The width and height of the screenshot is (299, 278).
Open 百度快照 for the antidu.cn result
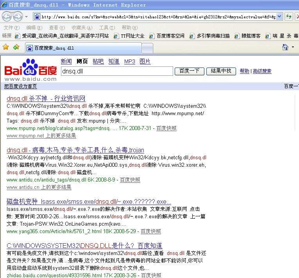[130, 180]
